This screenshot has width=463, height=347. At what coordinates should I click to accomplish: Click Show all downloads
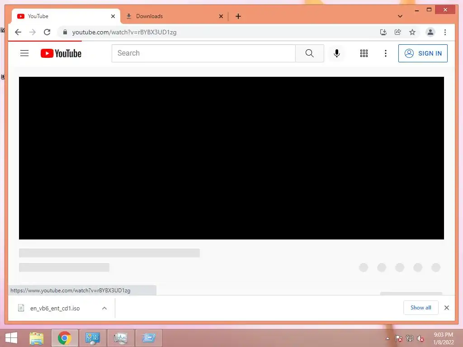[x=421, y=308]
